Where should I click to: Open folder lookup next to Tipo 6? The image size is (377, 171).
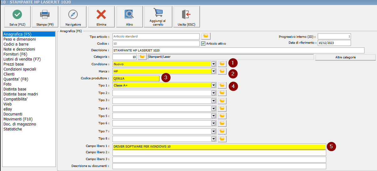(222, 123)
